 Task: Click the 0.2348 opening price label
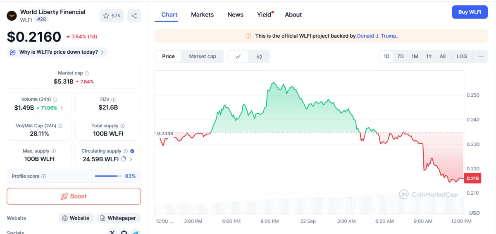click(165, 133)
